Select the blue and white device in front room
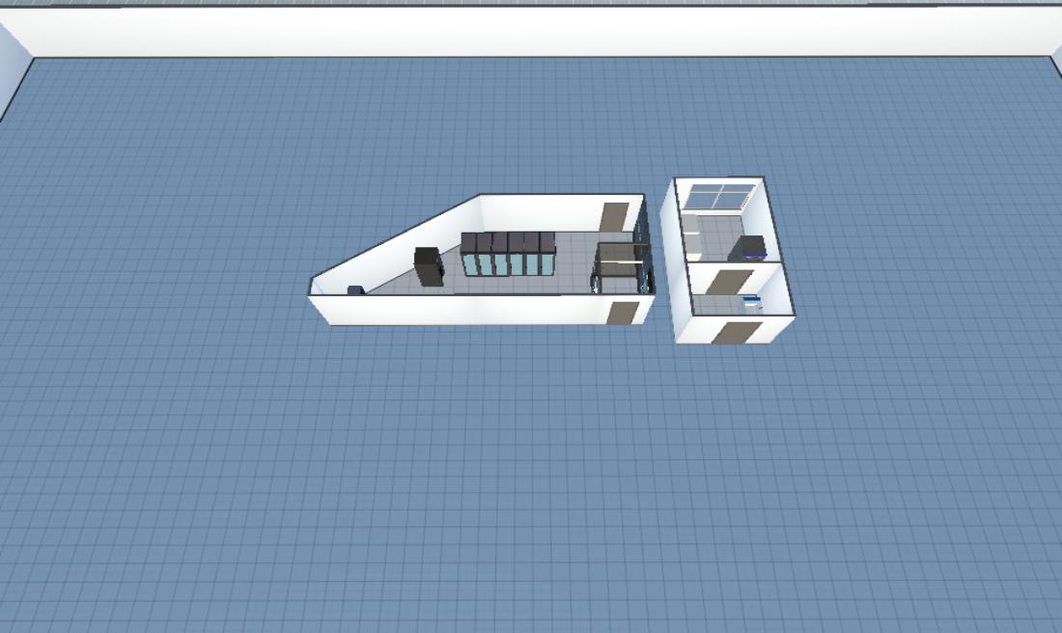Screen dimensions: 1062x633 [751, 304]
